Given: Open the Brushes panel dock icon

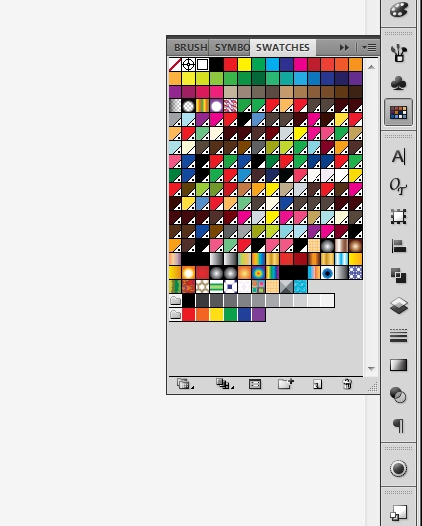Looking at the screenshot, I should coord(398,53).
